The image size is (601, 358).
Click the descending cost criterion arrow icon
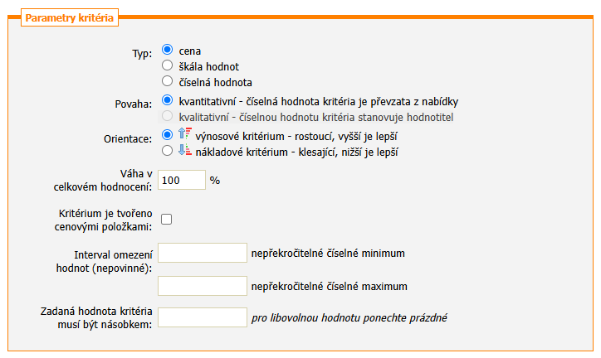185,152
